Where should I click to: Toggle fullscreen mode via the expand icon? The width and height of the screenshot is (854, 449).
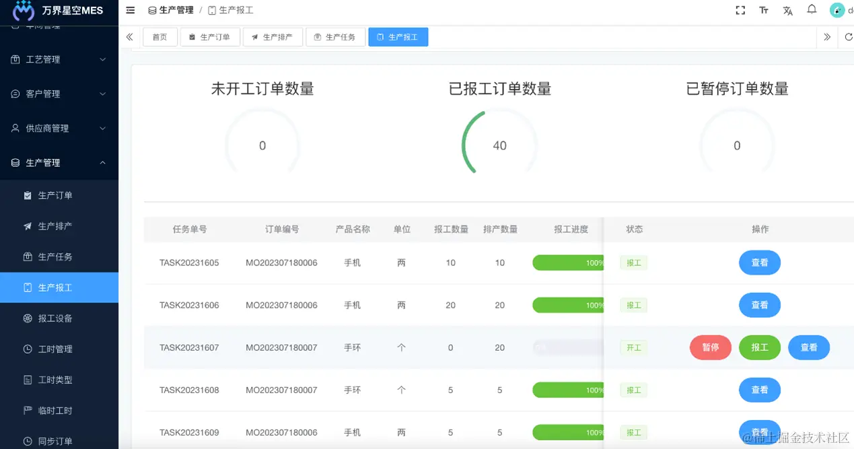[x=740, y=9]
